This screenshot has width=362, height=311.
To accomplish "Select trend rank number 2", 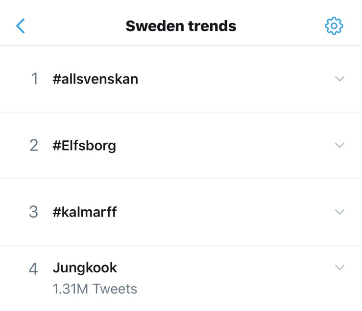I will (x=34, y=146).
